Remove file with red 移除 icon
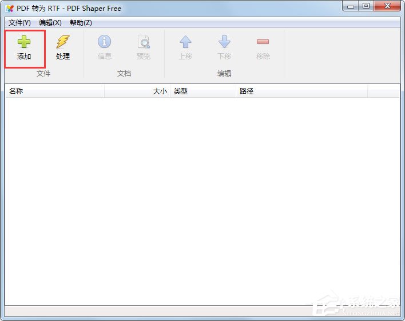This screenshot has height=321, width=405. pyautogui.click(x=263, y=42)
